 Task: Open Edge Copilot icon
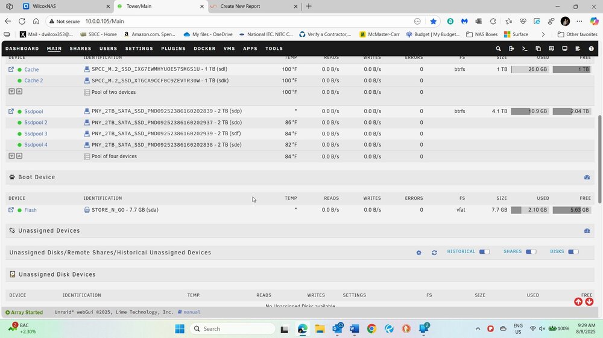coord(594,22)
